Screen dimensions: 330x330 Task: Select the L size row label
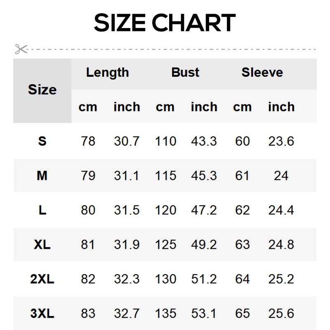point(42,210)
